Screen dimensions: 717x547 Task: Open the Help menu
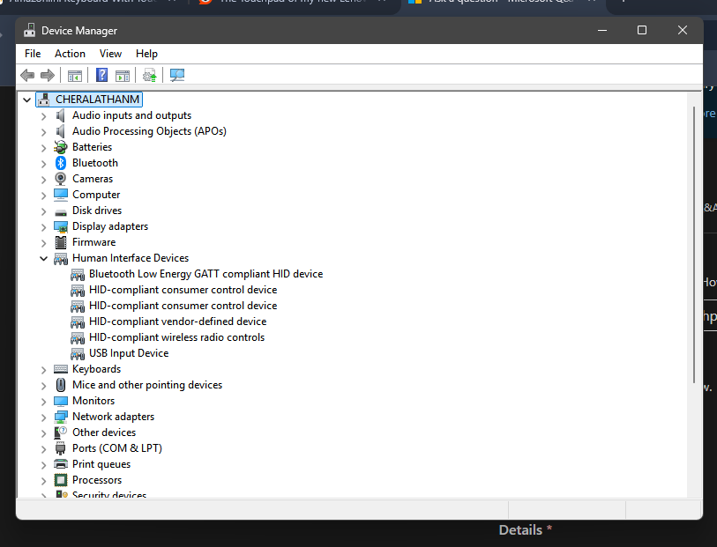tap(146, 54)
